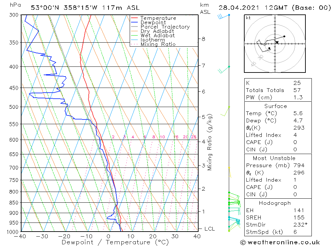
Task: Click the 40 temperature axis label
Action: (x=197, y=236)
